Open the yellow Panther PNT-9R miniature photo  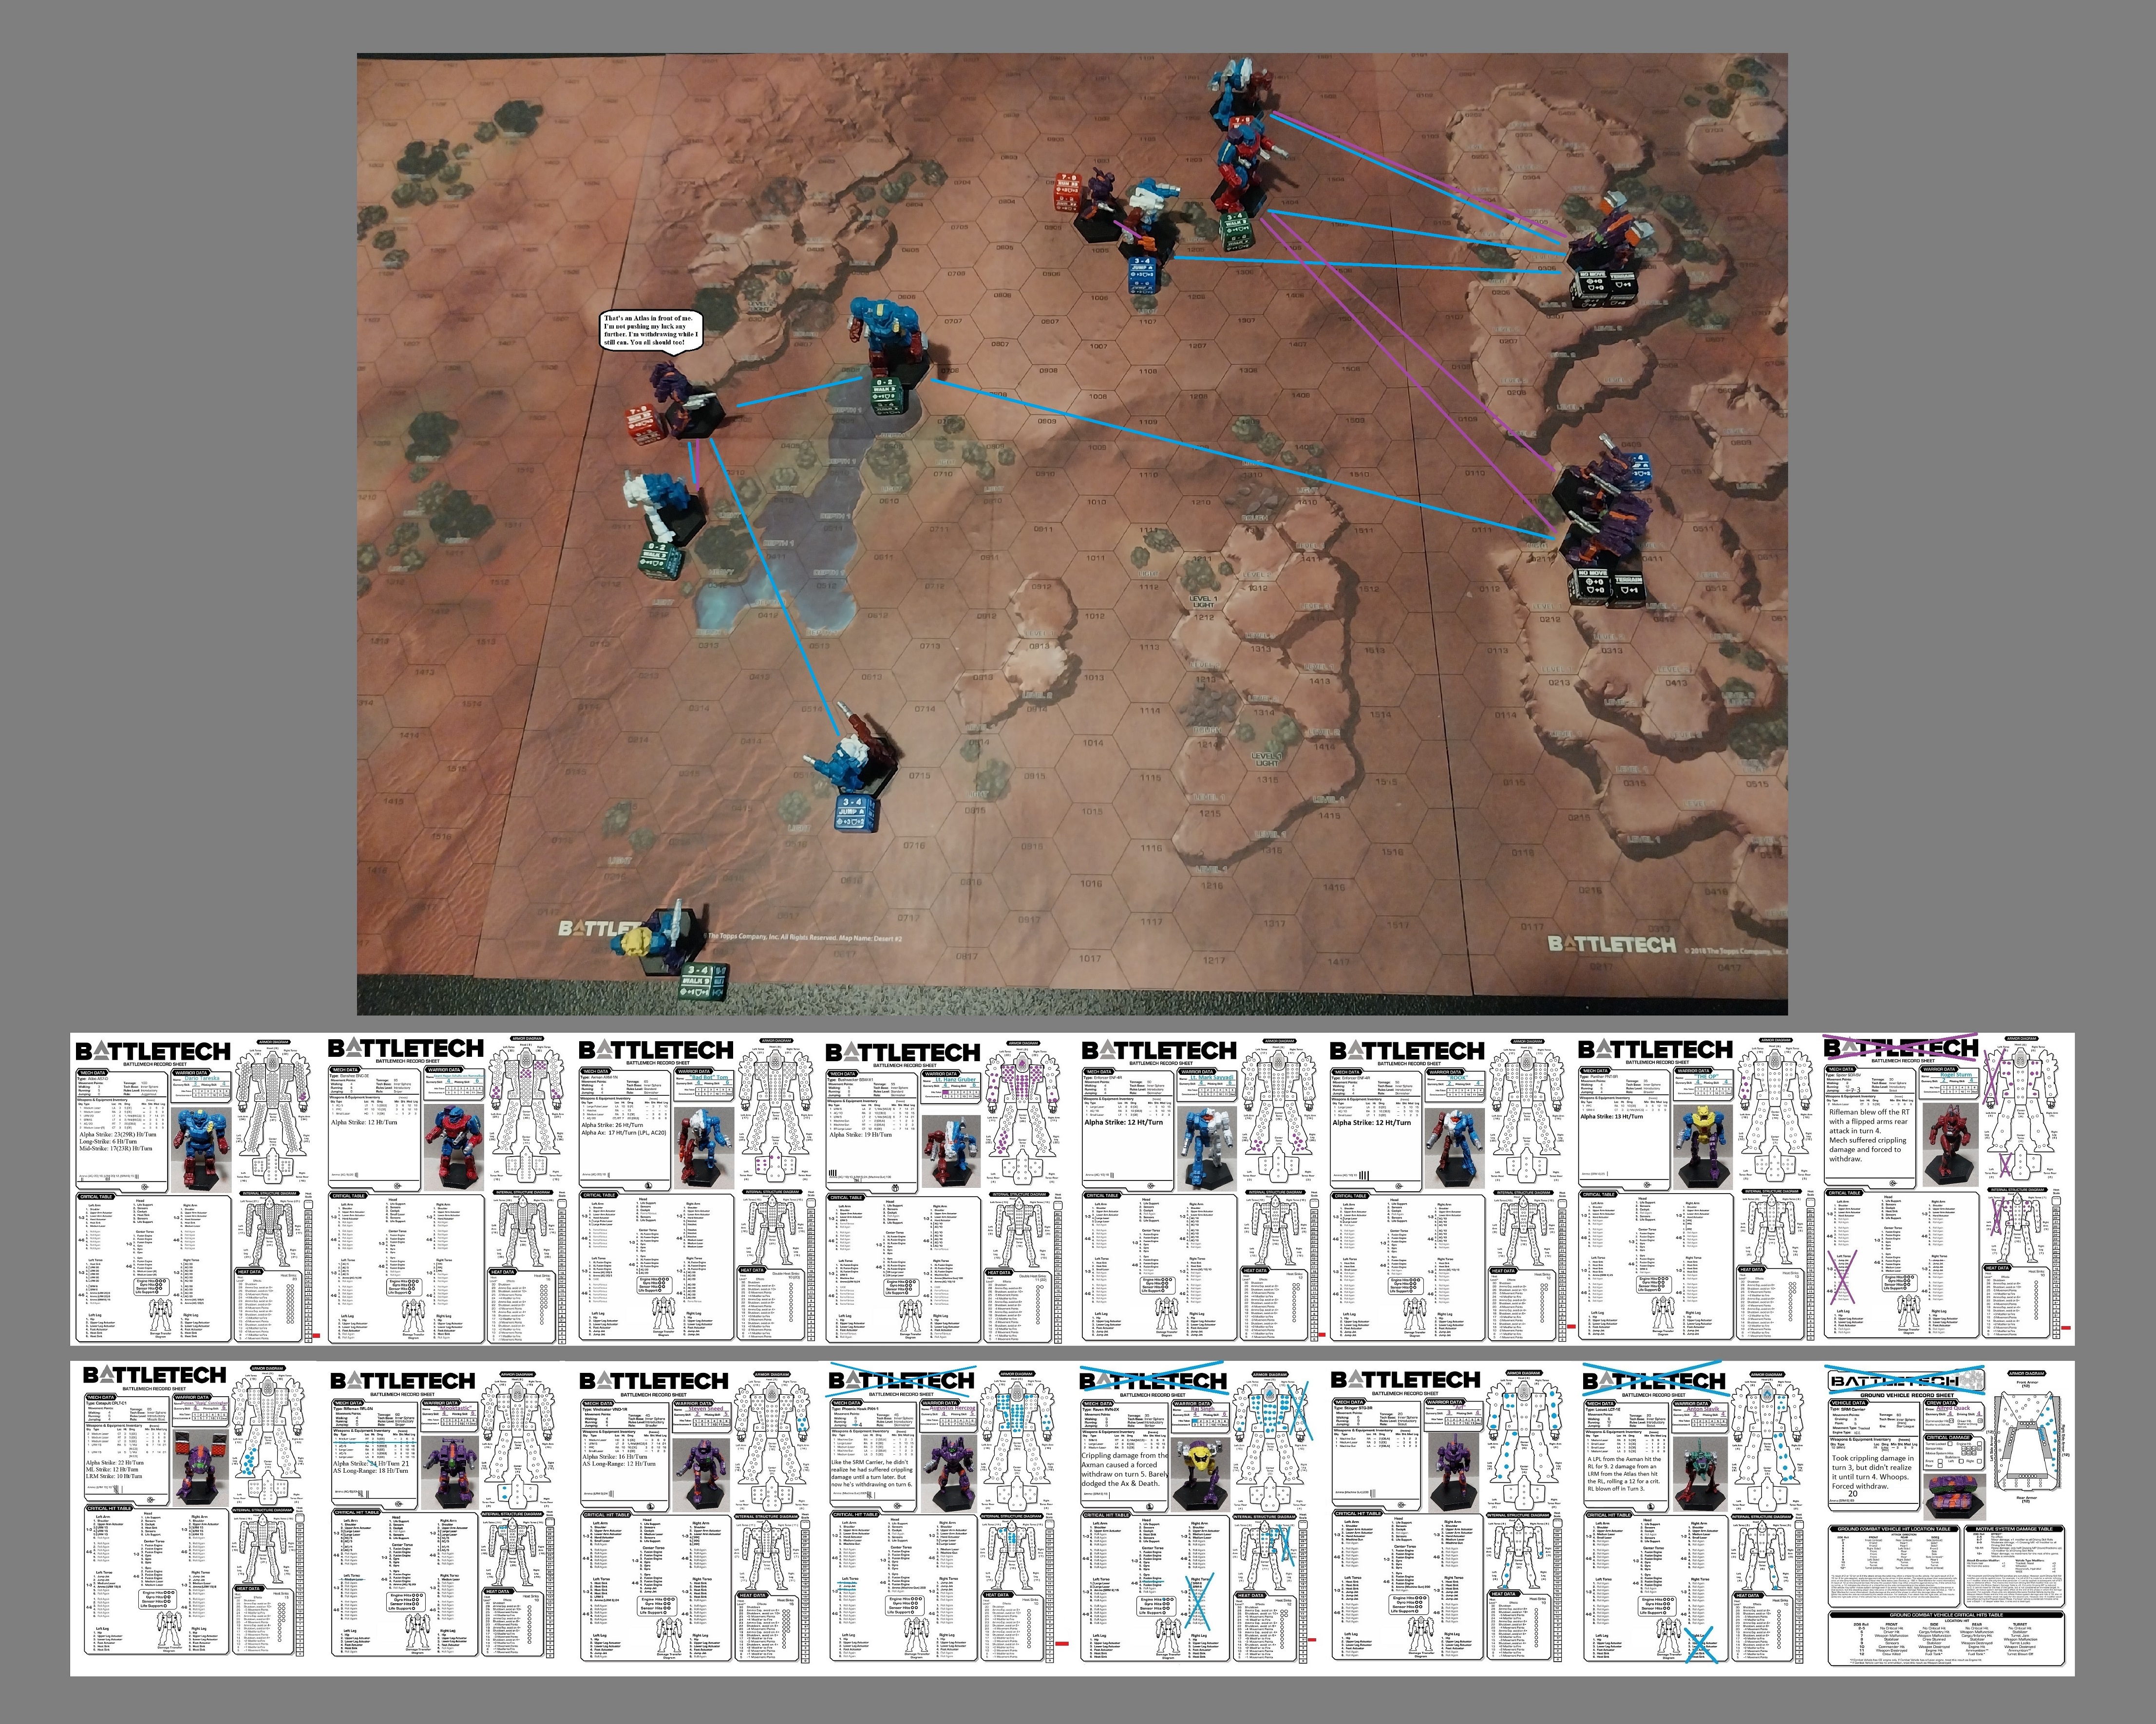1702,1147
